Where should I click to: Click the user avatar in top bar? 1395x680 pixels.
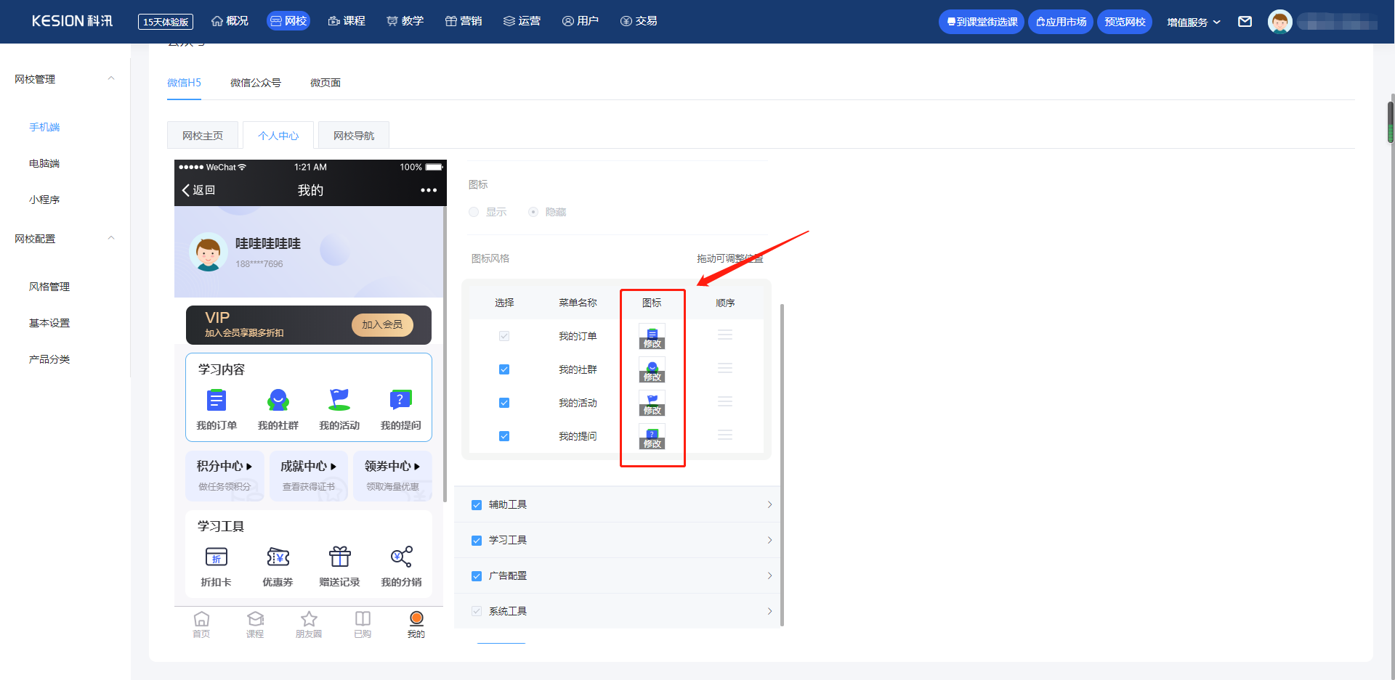click(1280, 22)
